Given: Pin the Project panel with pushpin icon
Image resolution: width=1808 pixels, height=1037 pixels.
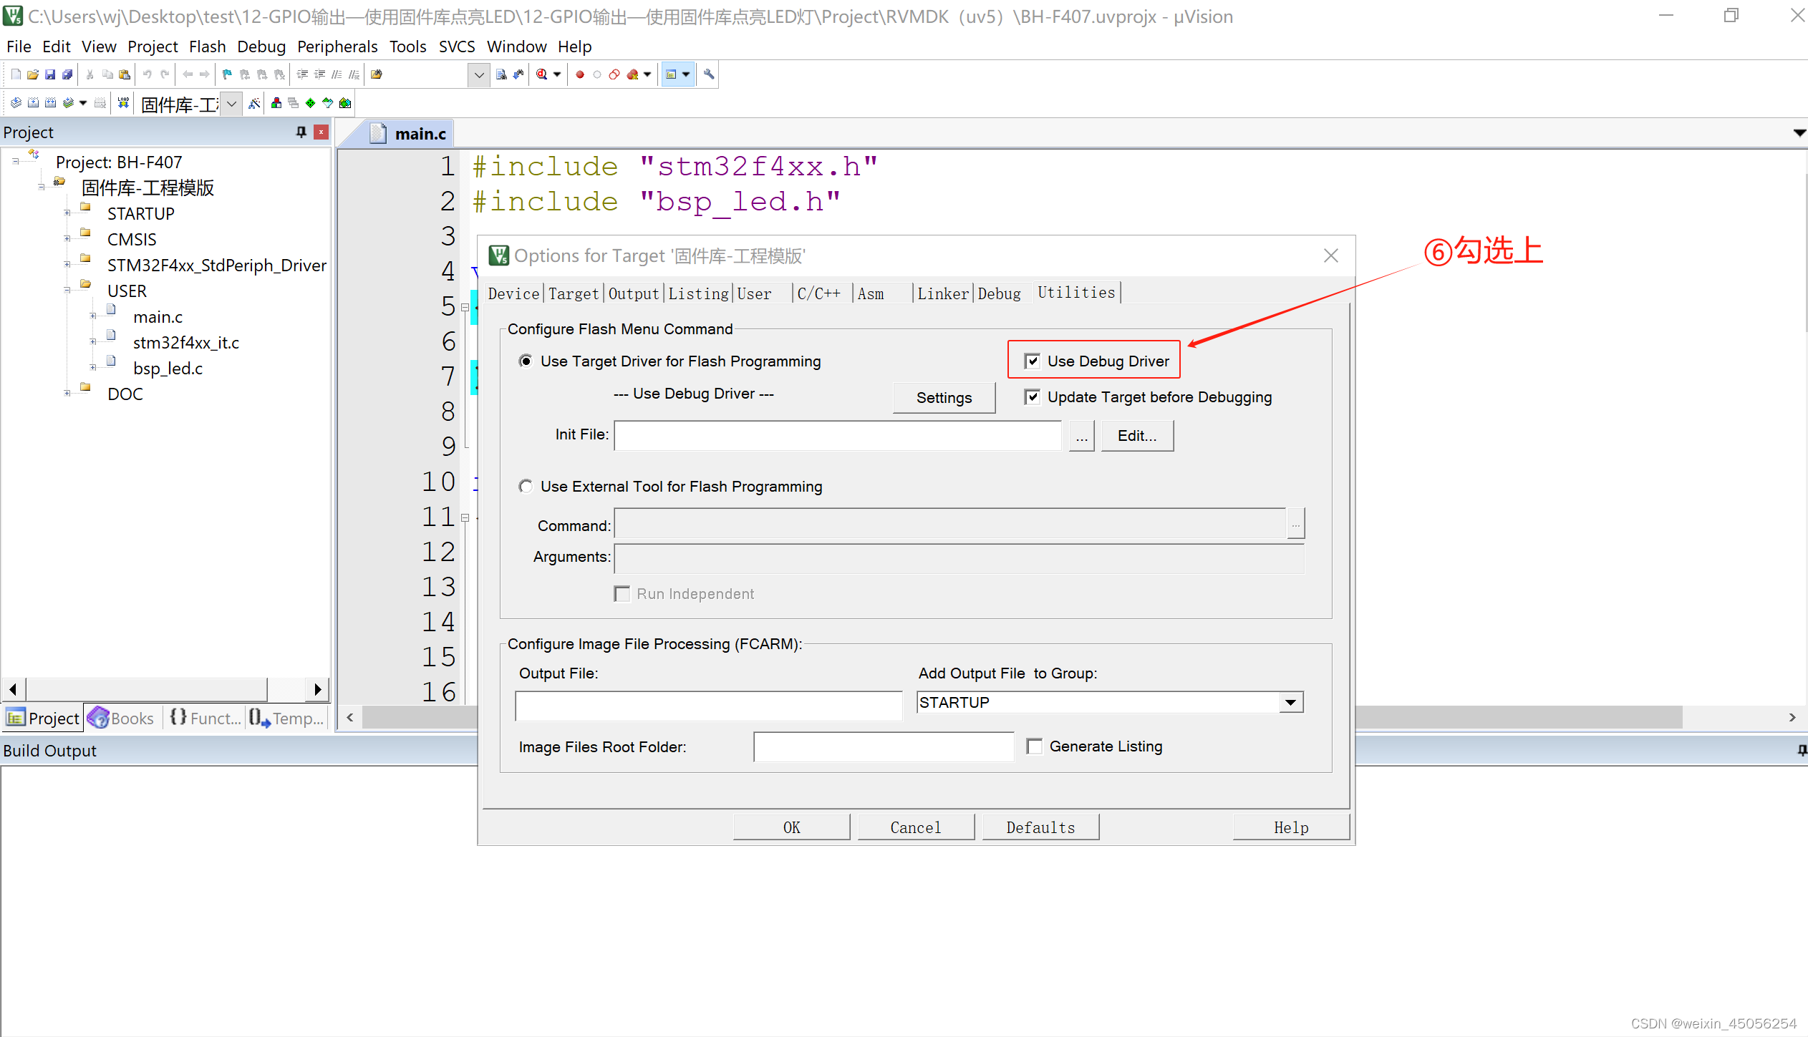Looking at the screenshot, I should [x=301, y=132].
